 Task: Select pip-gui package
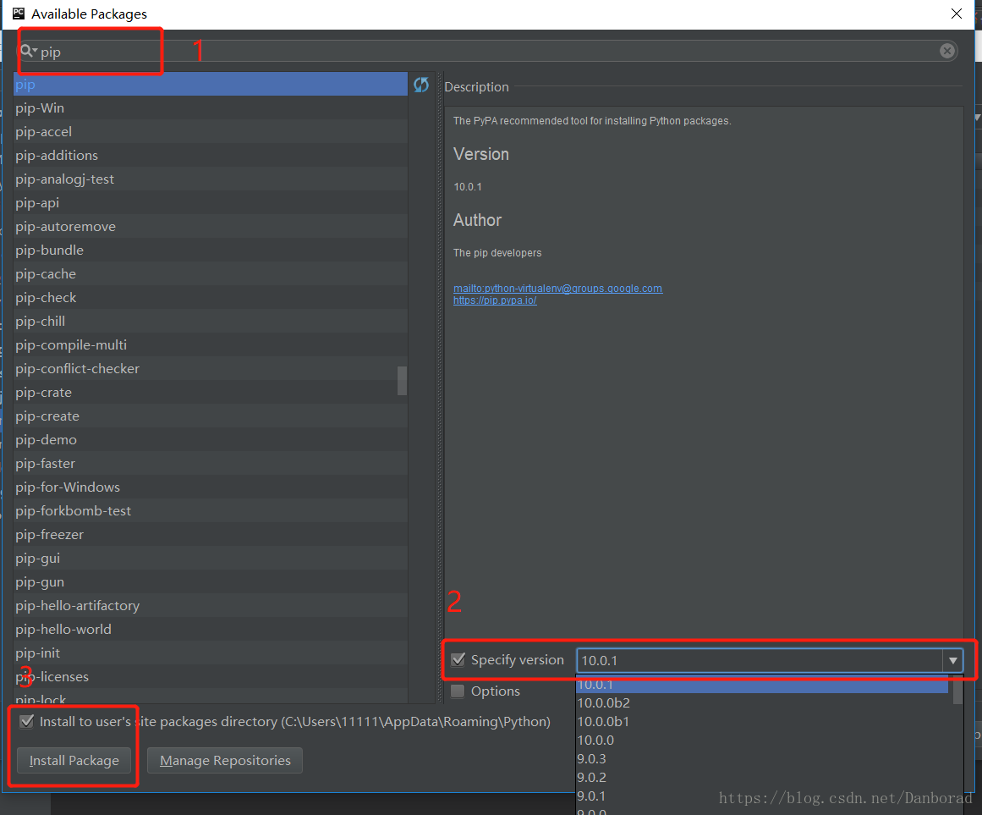(x=211, y=559)
